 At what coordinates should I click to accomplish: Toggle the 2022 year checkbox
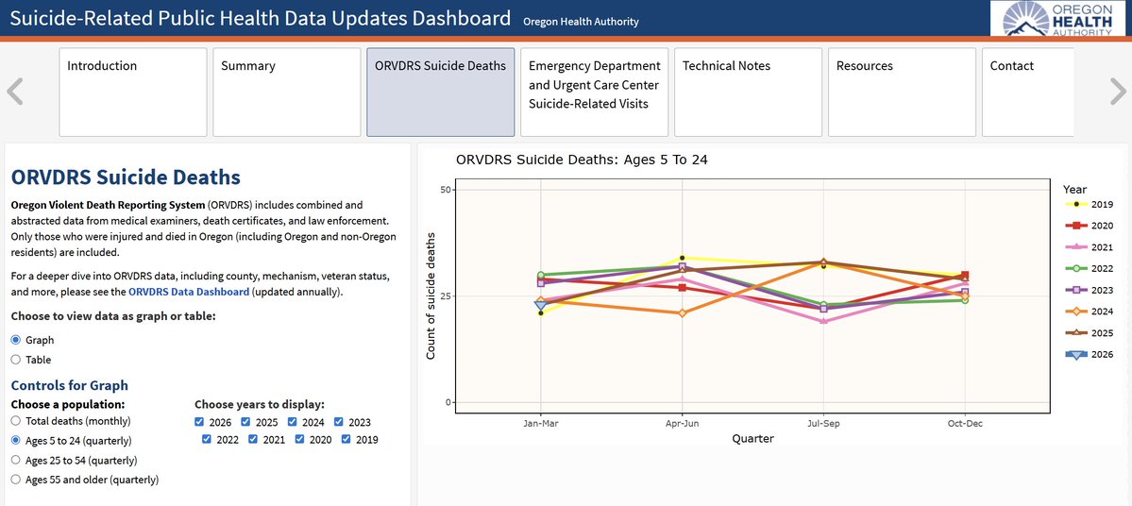coord(207,439)
